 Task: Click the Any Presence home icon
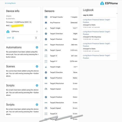46,22
